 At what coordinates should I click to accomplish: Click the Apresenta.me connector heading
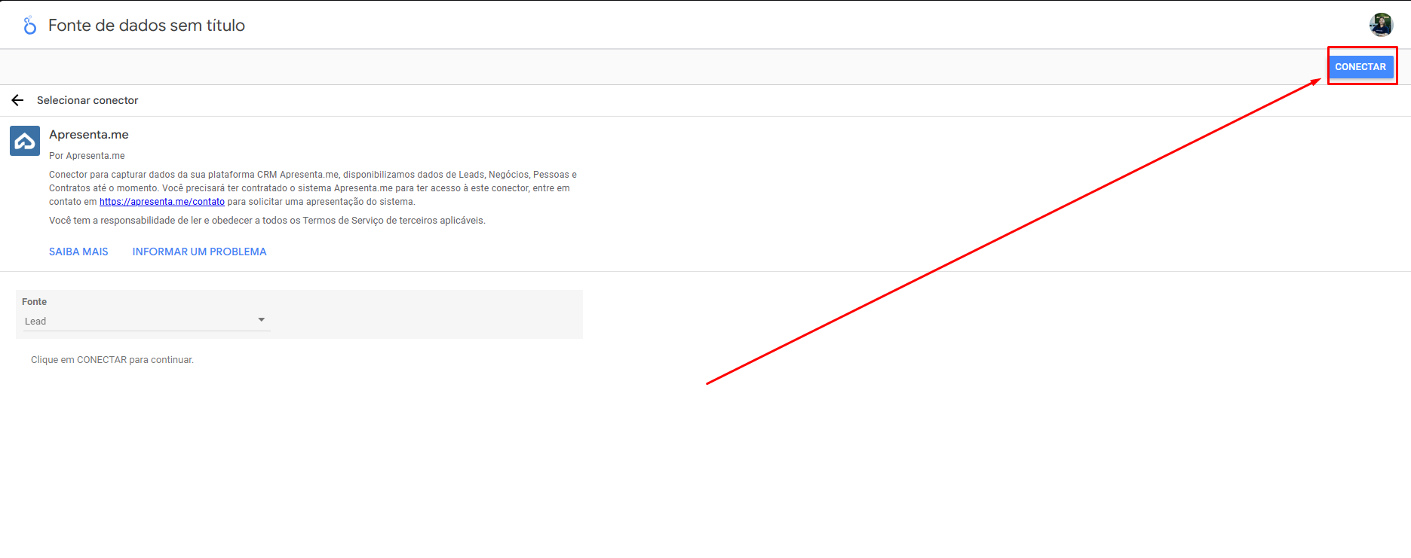pyautogui.click(x=89, y=135)
